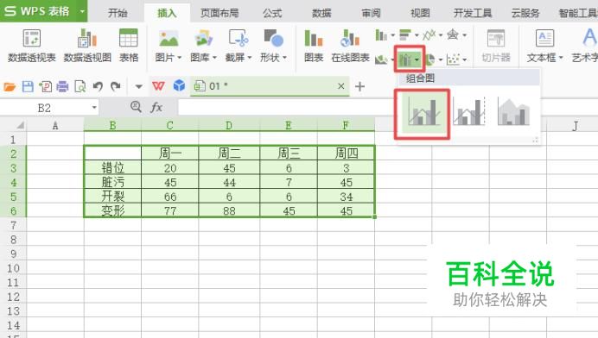This screenshot has height=338, width=598.
Task: Insert a text box (文本框)
Action: click(544, 46)
